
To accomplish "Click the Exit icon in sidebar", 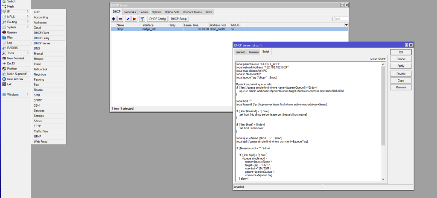I will click(x=4, y=84).
